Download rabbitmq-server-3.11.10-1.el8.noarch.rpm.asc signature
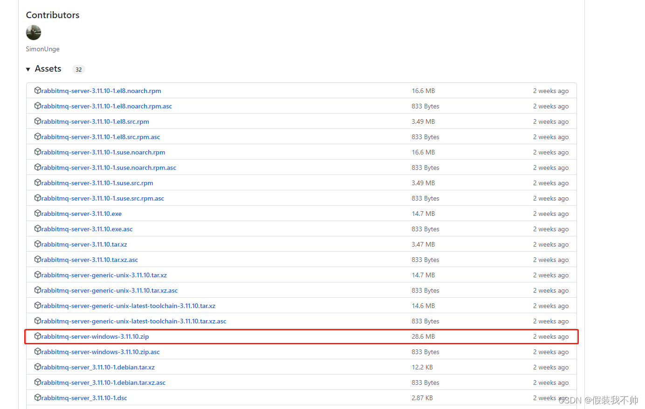Screen dimensions: 645x409 point(107,106)
